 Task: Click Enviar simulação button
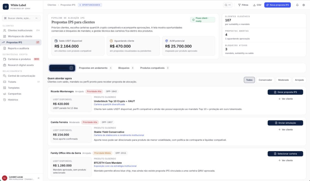point(285,123)
